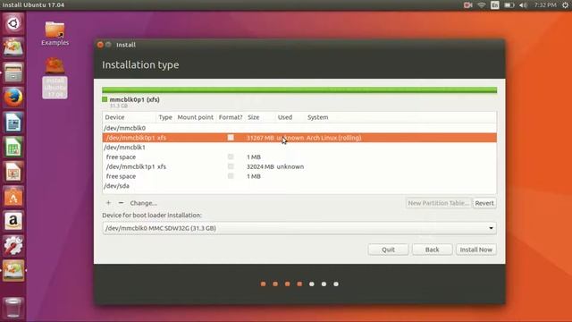Click the Revert button
572x322 pixels.
484,203
